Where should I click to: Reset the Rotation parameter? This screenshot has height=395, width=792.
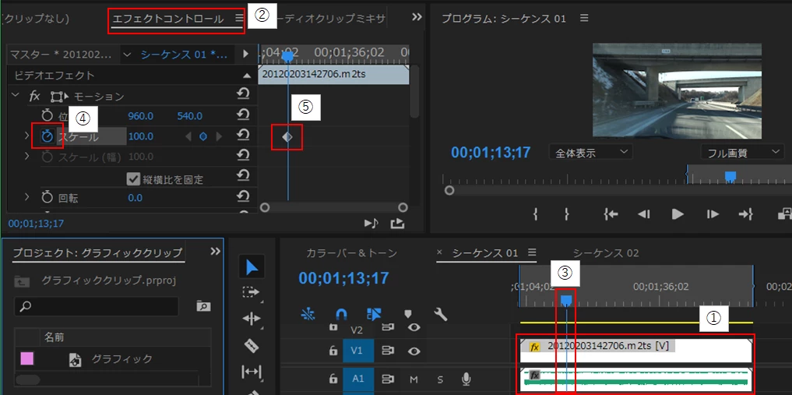pyautogui.click(x=243, y=197)
